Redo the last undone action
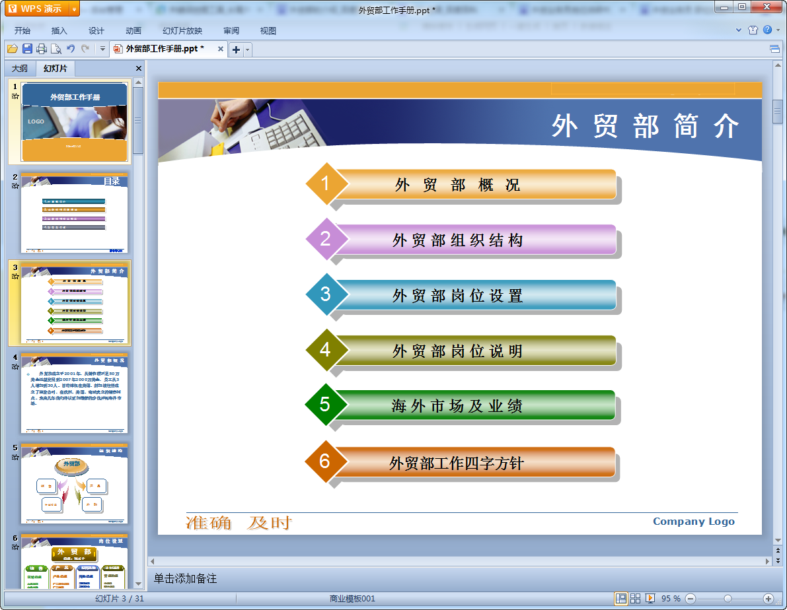 [85, 49]
